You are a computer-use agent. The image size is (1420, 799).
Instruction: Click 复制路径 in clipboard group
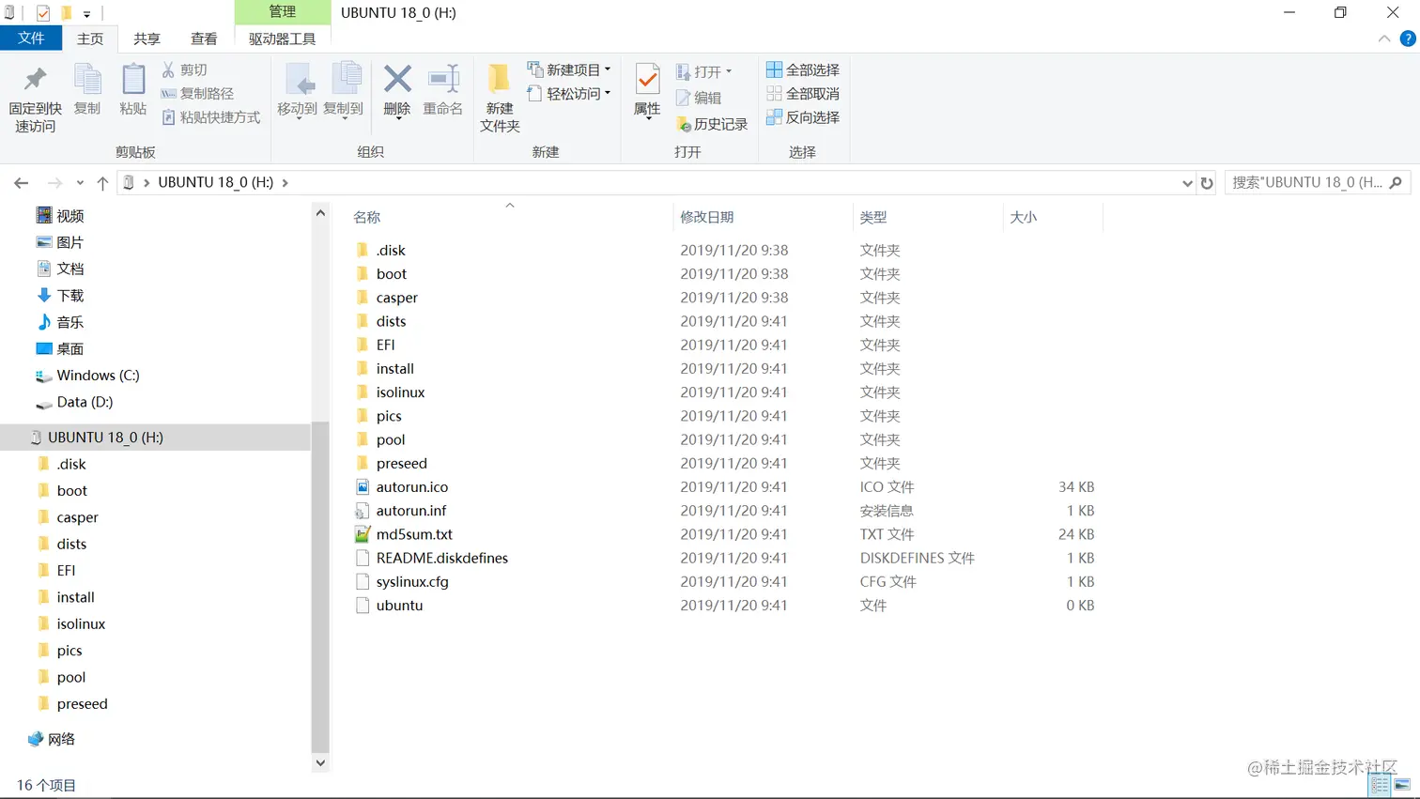coord(197,94)
